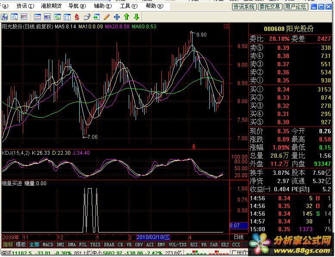The image size is (335, 257).
Task: Switch indicator to OBV
Action: [139, 245]
